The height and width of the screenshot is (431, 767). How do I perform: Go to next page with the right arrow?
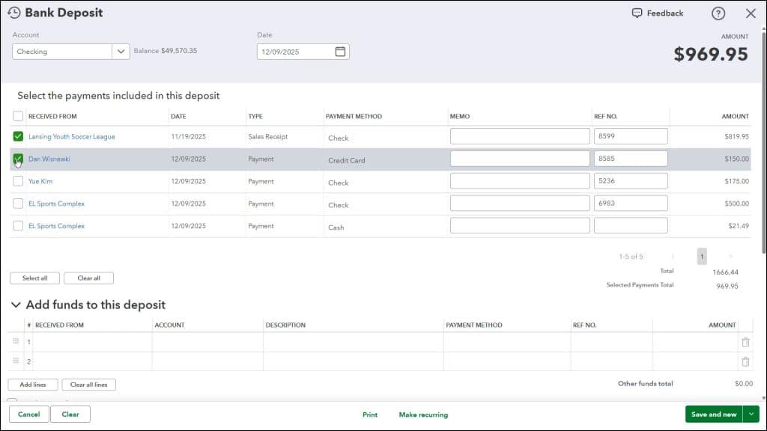(x=730, y=256)
